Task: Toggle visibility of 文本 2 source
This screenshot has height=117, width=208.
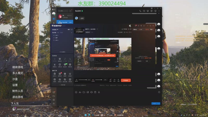Action: click(x=54, y=40)
